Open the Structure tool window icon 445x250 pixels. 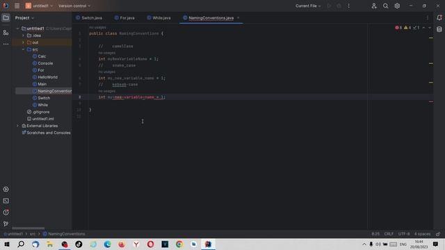pos(6,33)
